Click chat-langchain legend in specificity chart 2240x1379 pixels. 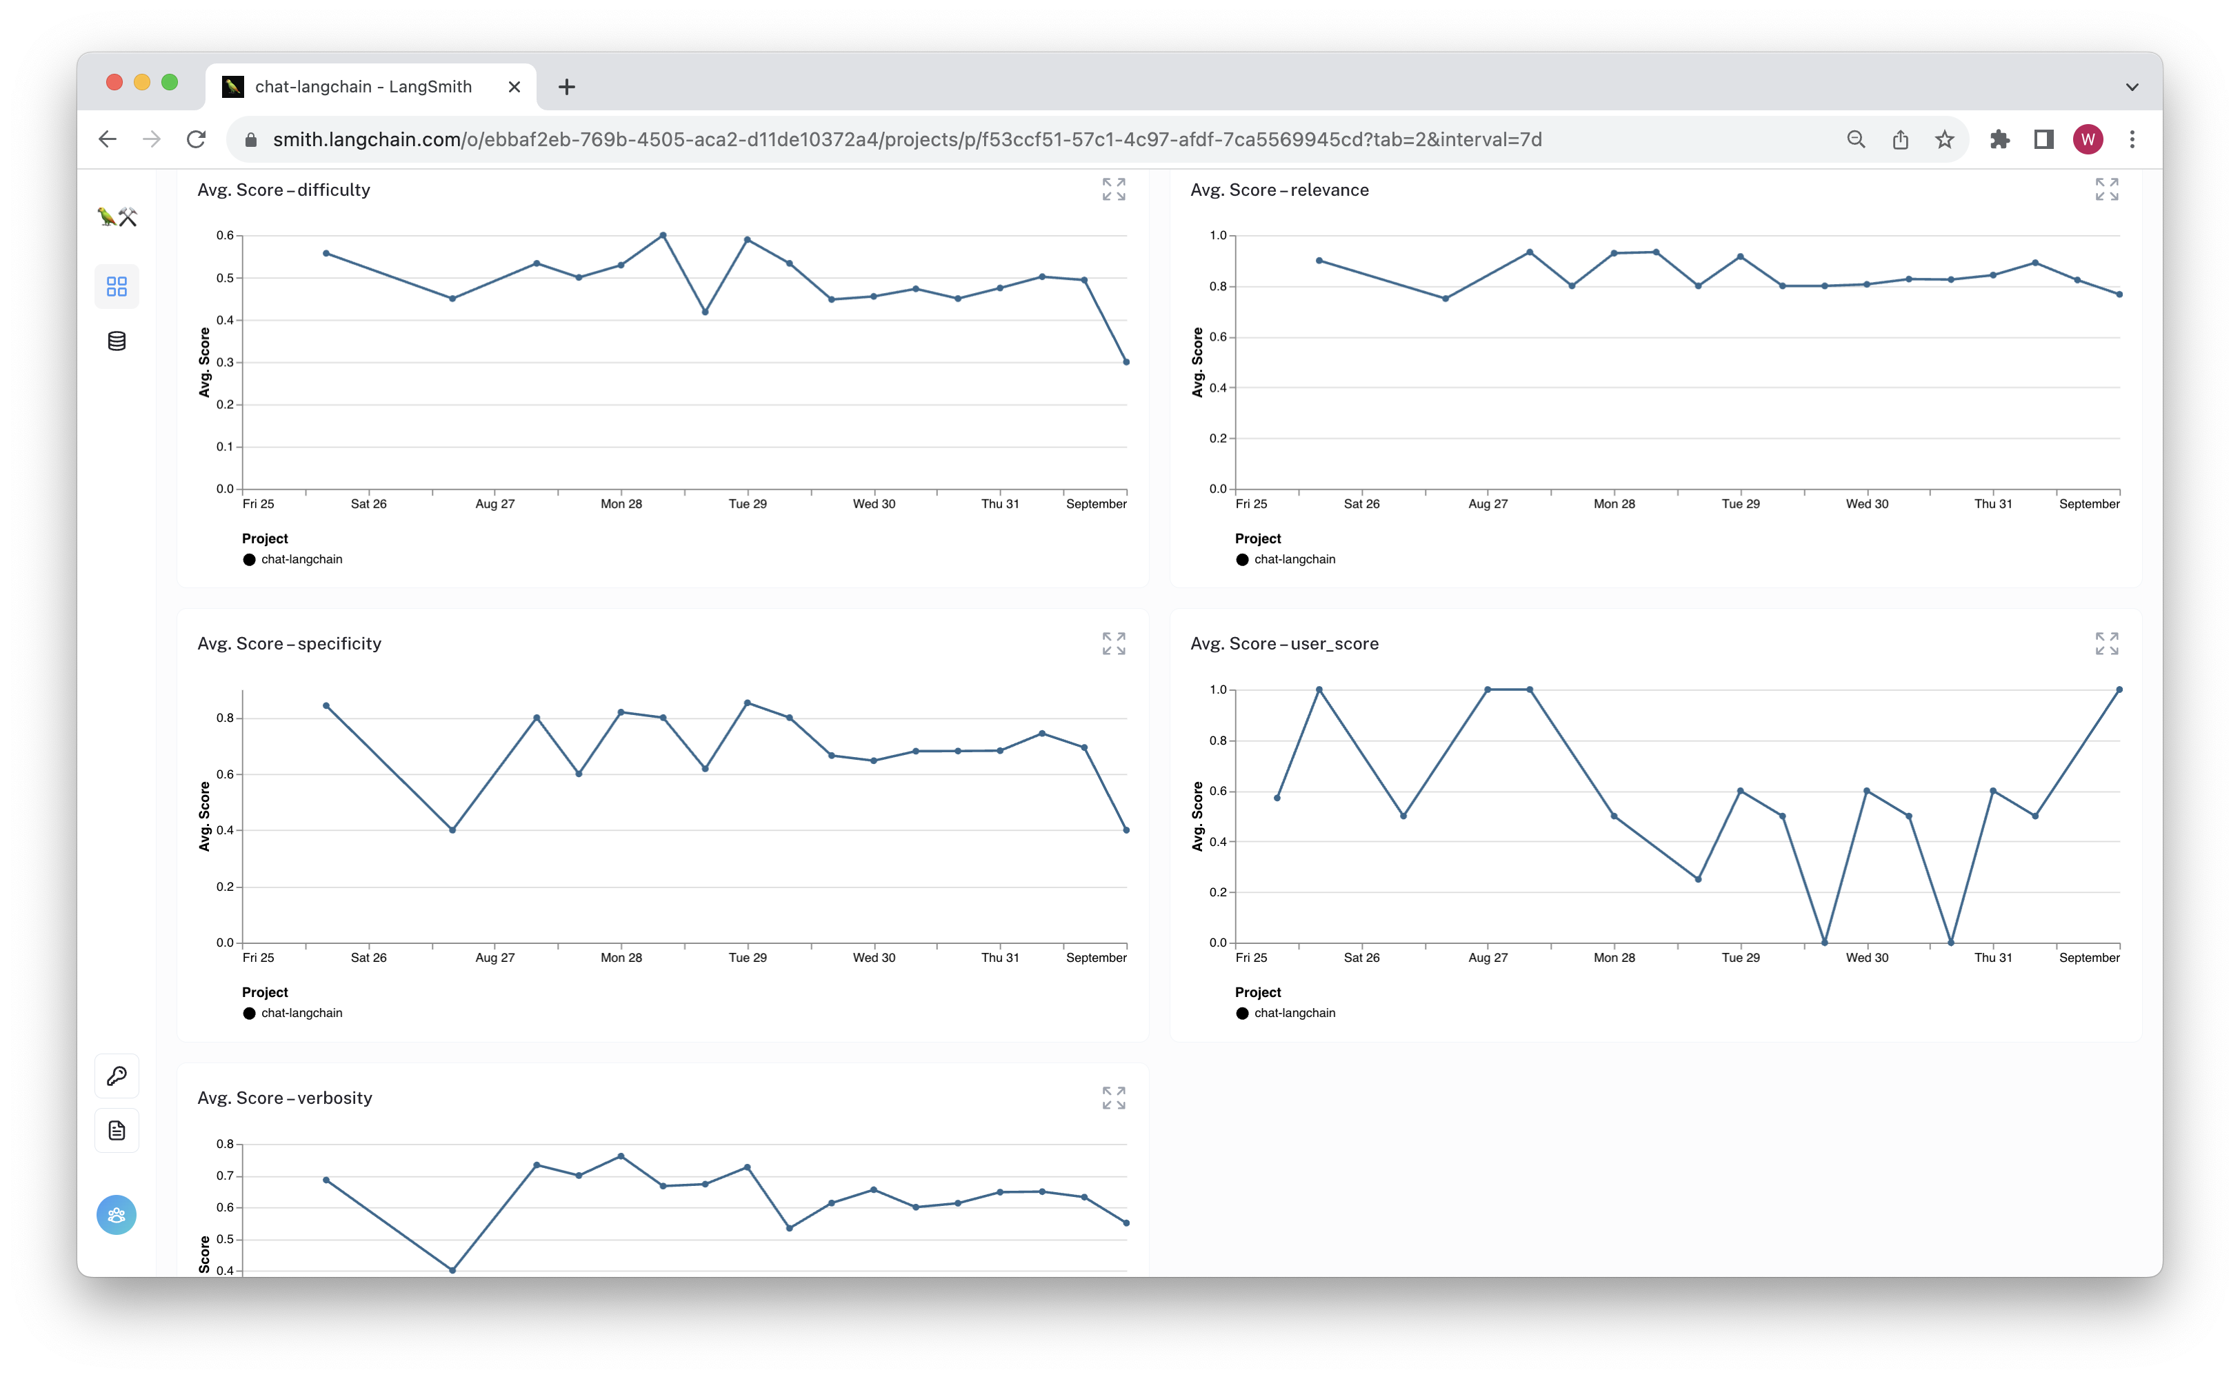pos(293,1014)
